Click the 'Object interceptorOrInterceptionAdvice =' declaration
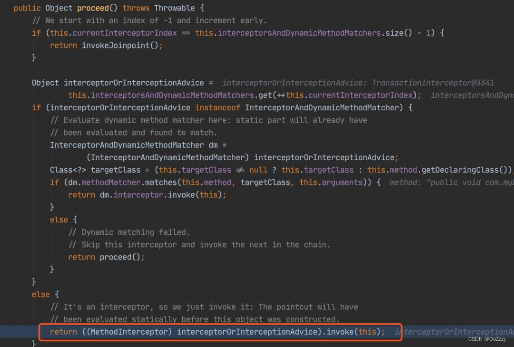This screenshot has width=514, height=347. click(x=122, y=83)
